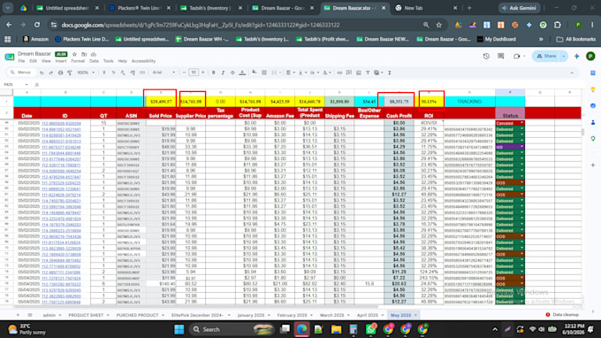Viewport: 601px width, 338px height.
Task: Toggle strikethrough formatting
Action: (232, 73)
